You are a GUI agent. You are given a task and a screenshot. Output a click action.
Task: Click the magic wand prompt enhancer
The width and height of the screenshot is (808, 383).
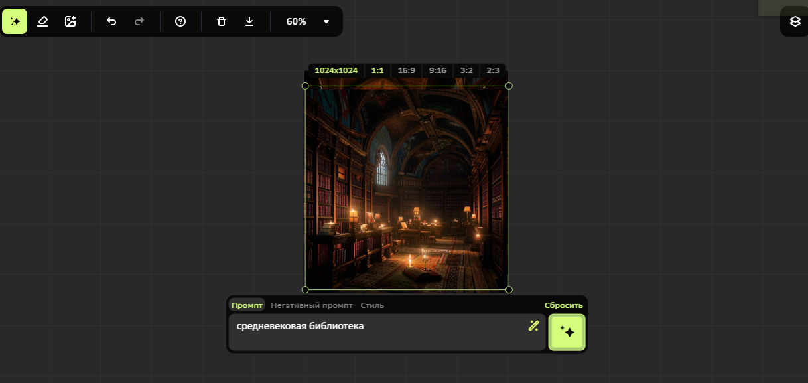[533, 325]
